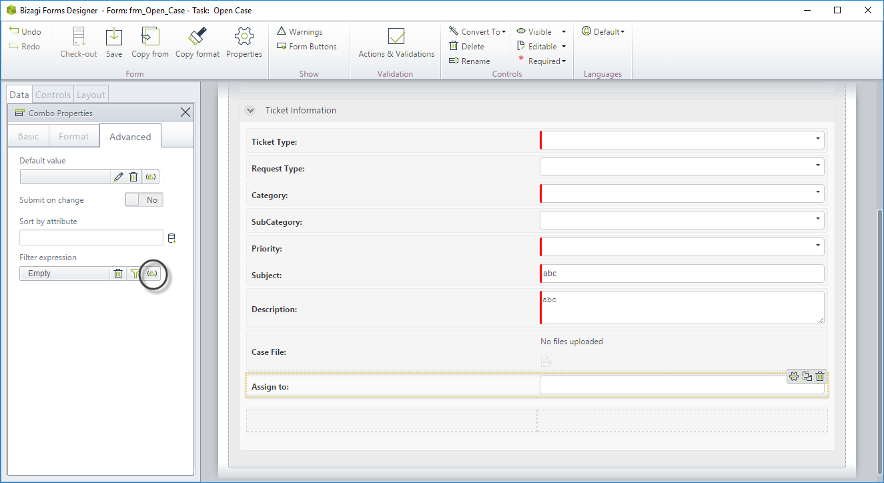
Task: Delete the selected control from ribbon
Action: coord(467,47)
